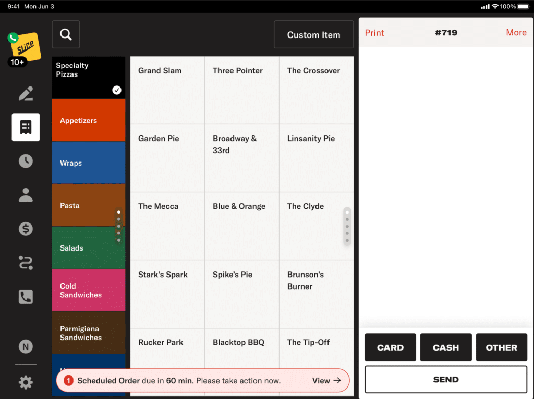The height and width of the screenshot is (399, 534).
Task: Open the person customers icon
Action: pyautogui.click(x=26, y=195)
